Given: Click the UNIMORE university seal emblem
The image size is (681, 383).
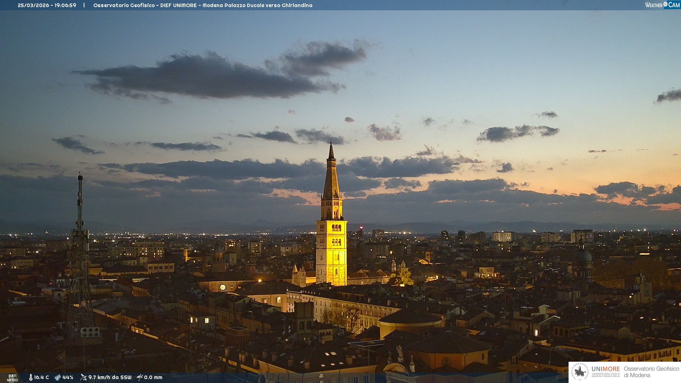Looking at the screenshot, I should coord(580,372).
